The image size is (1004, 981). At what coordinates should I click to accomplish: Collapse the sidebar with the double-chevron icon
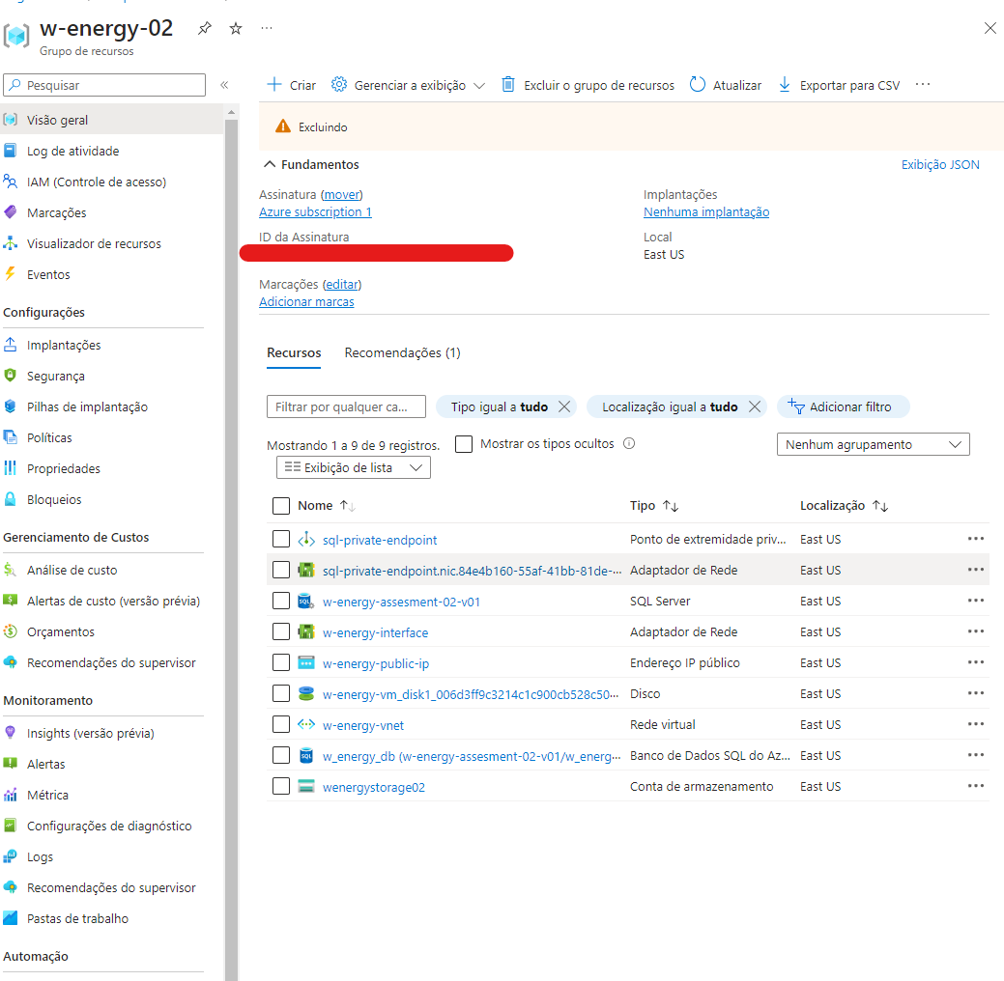pyautogui.click(x=224, y=85)
